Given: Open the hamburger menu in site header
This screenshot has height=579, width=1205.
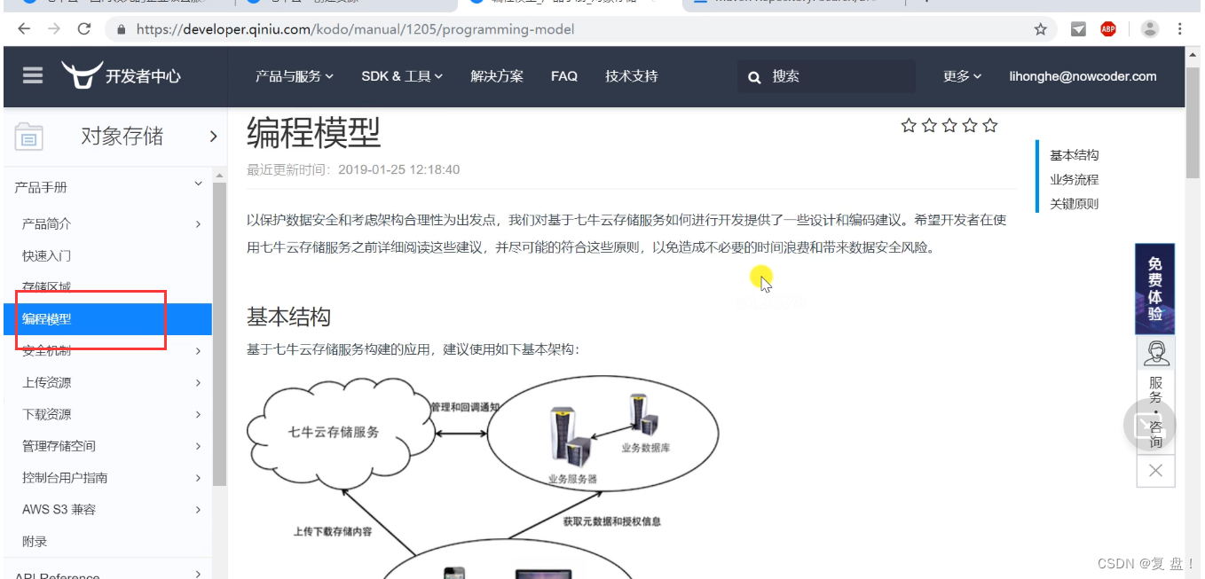Looking at the screenshot, I should coord(33,75).
